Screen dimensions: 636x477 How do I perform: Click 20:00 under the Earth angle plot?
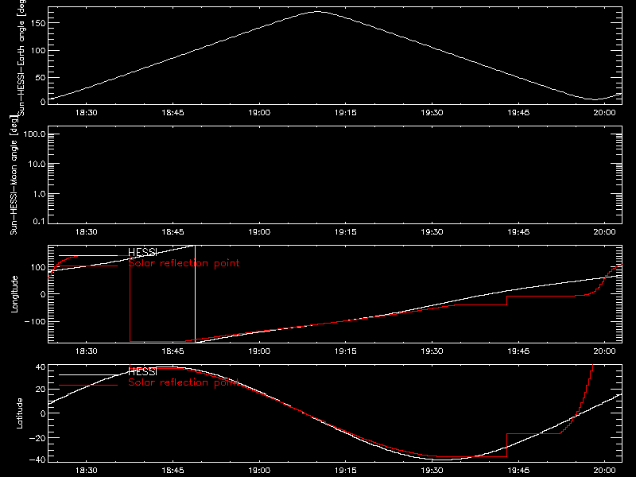pyautogui.click(x=604, y=113)
